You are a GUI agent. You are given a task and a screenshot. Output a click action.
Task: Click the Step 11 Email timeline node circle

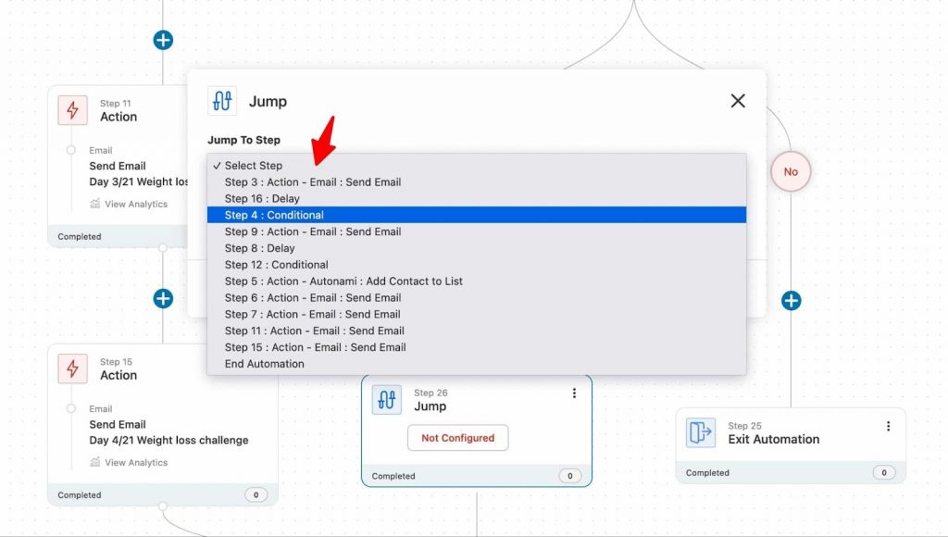click(70, 150)
